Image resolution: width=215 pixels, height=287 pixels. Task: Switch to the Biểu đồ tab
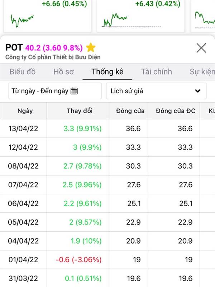22,72
